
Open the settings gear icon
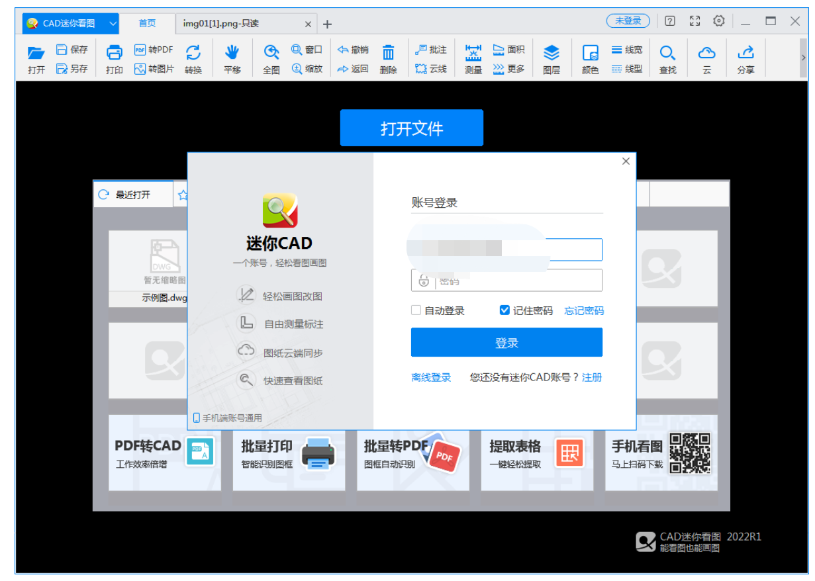(719, 21)
